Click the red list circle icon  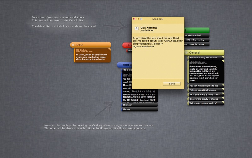tap(125, 46)
